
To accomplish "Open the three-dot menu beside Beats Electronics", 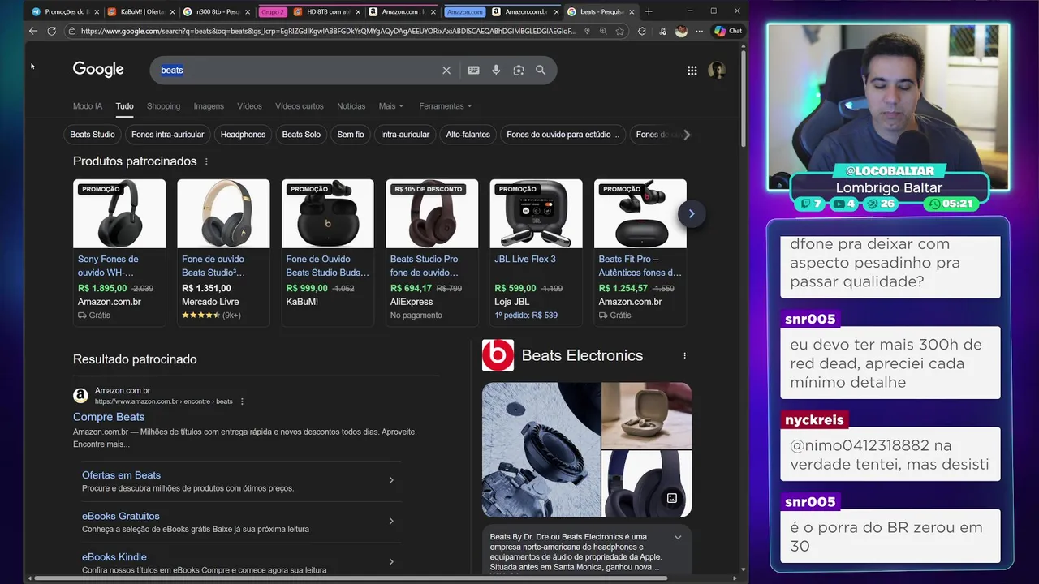I will (684, 355).
